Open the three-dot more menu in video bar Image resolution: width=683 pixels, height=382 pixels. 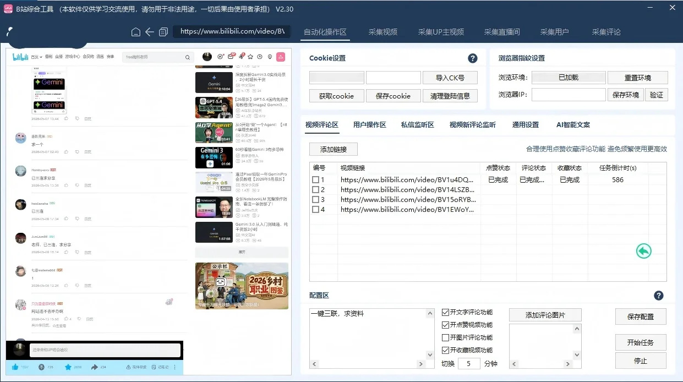pyautogui.click(x=174, y=367)
